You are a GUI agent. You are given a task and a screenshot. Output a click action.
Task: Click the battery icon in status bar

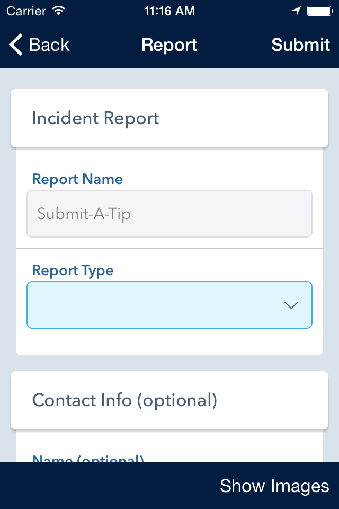320,11
